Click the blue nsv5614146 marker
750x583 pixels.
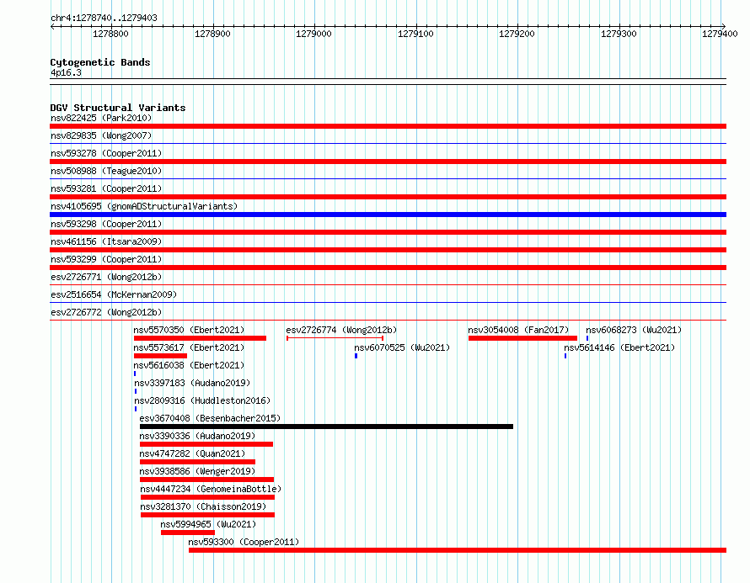[565, 356]
